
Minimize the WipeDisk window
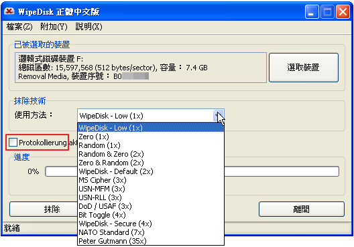tap(312, 11)
